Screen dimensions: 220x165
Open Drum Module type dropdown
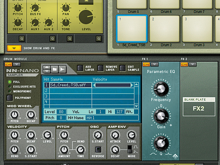(17, 65)
